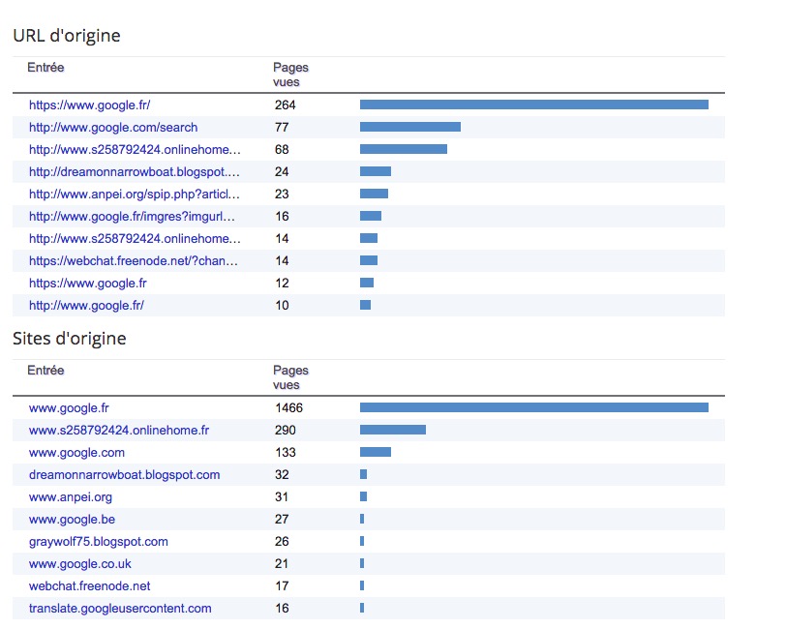Visit the www.anpei.org site entry
This screenshot has height=629, width=786.
(x=70, y=497)
